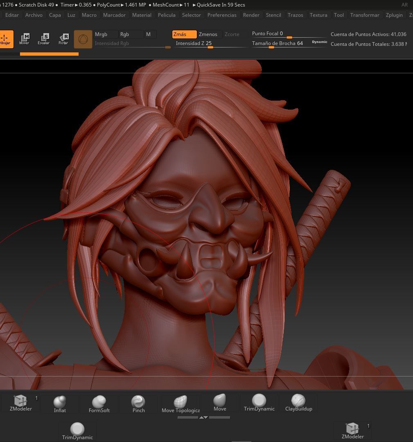This screenshot has height=442, width=413.
Task: Open the Material menu
Action: point(142,15)
